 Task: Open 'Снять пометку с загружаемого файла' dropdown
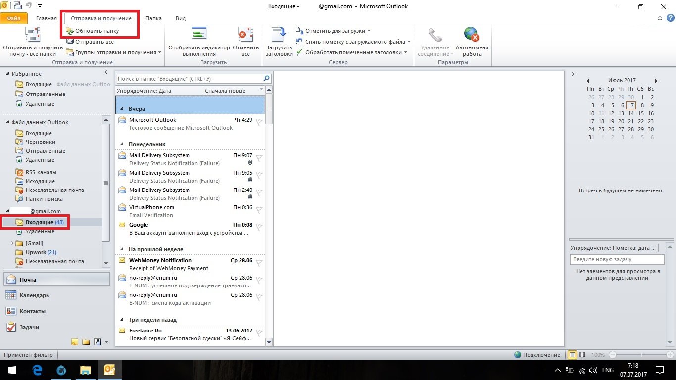pos(353,42)
